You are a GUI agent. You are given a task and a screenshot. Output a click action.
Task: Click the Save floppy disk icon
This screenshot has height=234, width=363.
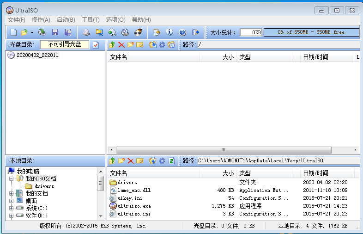[x=55, y=32]
